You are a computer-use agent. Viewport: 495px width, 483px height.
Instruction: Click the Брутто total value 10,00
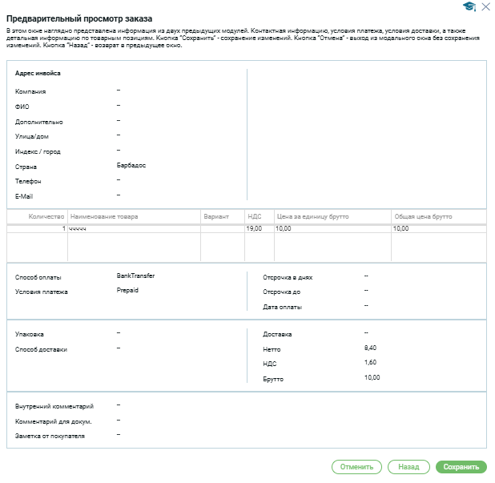click(372, 377)
